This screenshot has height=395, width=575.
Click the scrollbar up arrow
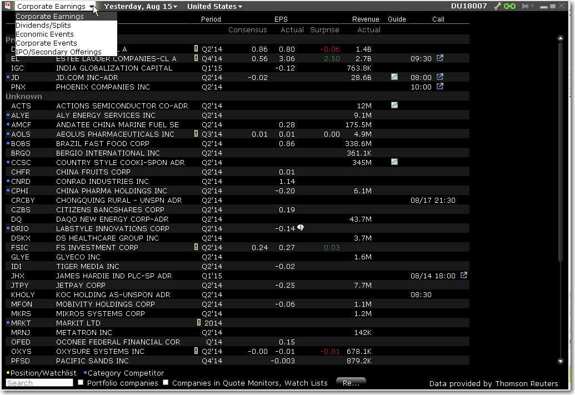(561, 38)
